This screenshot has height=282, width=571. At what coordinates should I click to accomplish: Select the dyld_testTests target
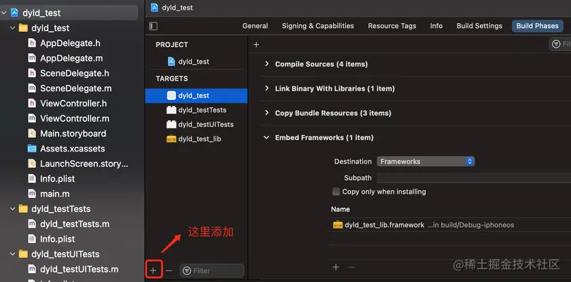196,110
